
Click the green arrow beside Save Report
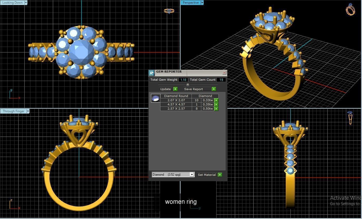click(214, 89)
